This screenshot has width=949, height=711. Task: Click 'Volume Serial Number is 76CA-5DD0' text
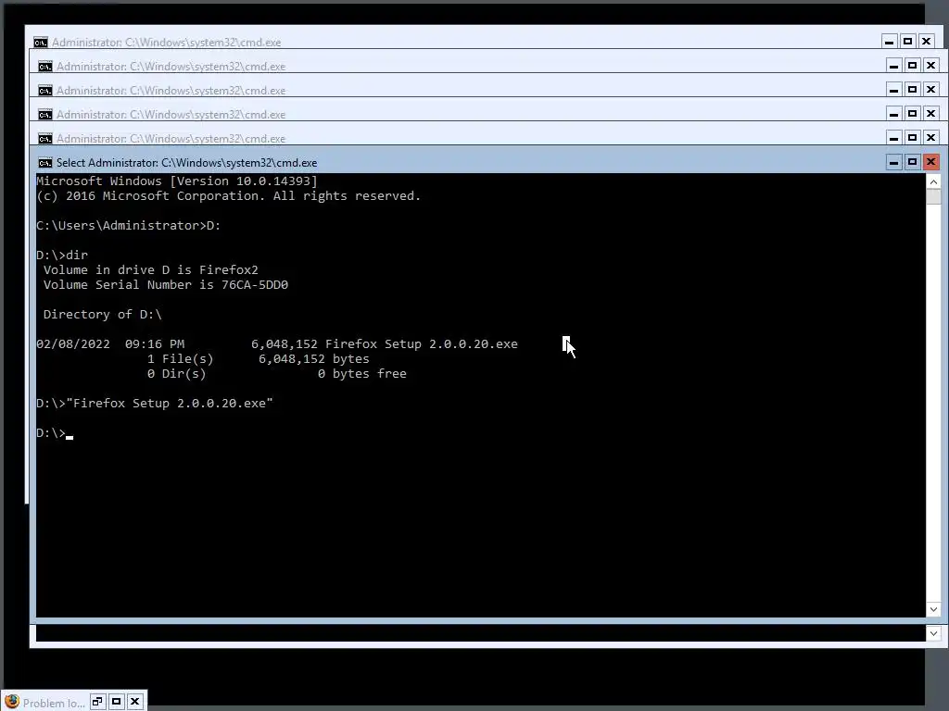(x=166, y=285)
